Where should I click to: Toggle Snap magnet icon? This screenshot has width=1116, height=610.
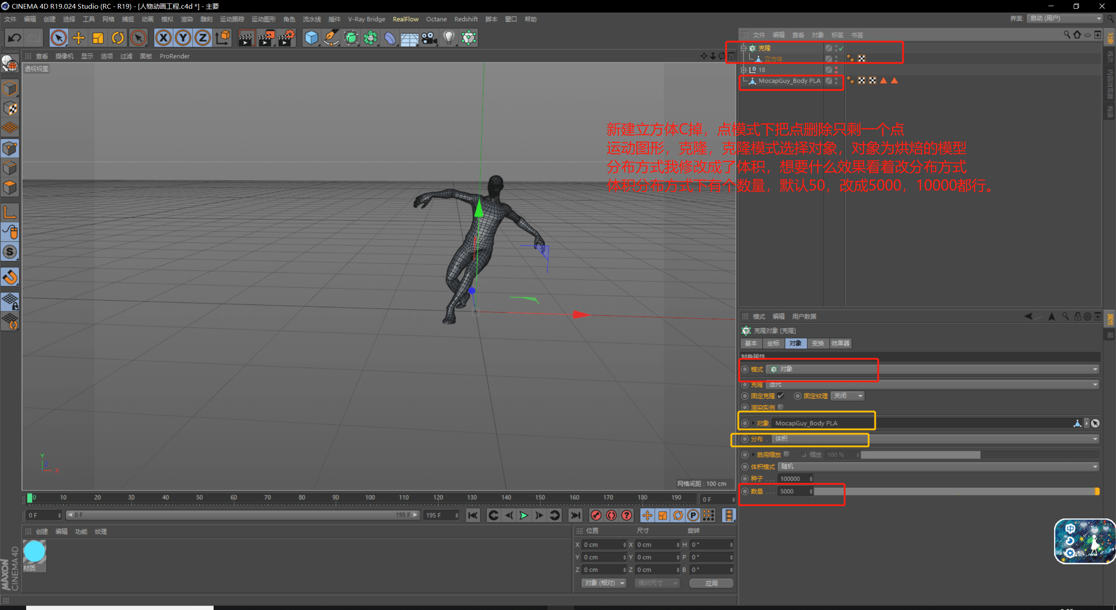10,277
